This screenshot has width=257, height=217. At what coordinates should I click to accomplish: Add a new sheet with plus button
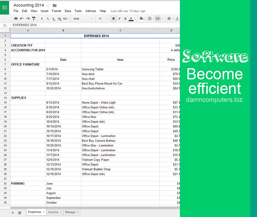tap(13, 213)
